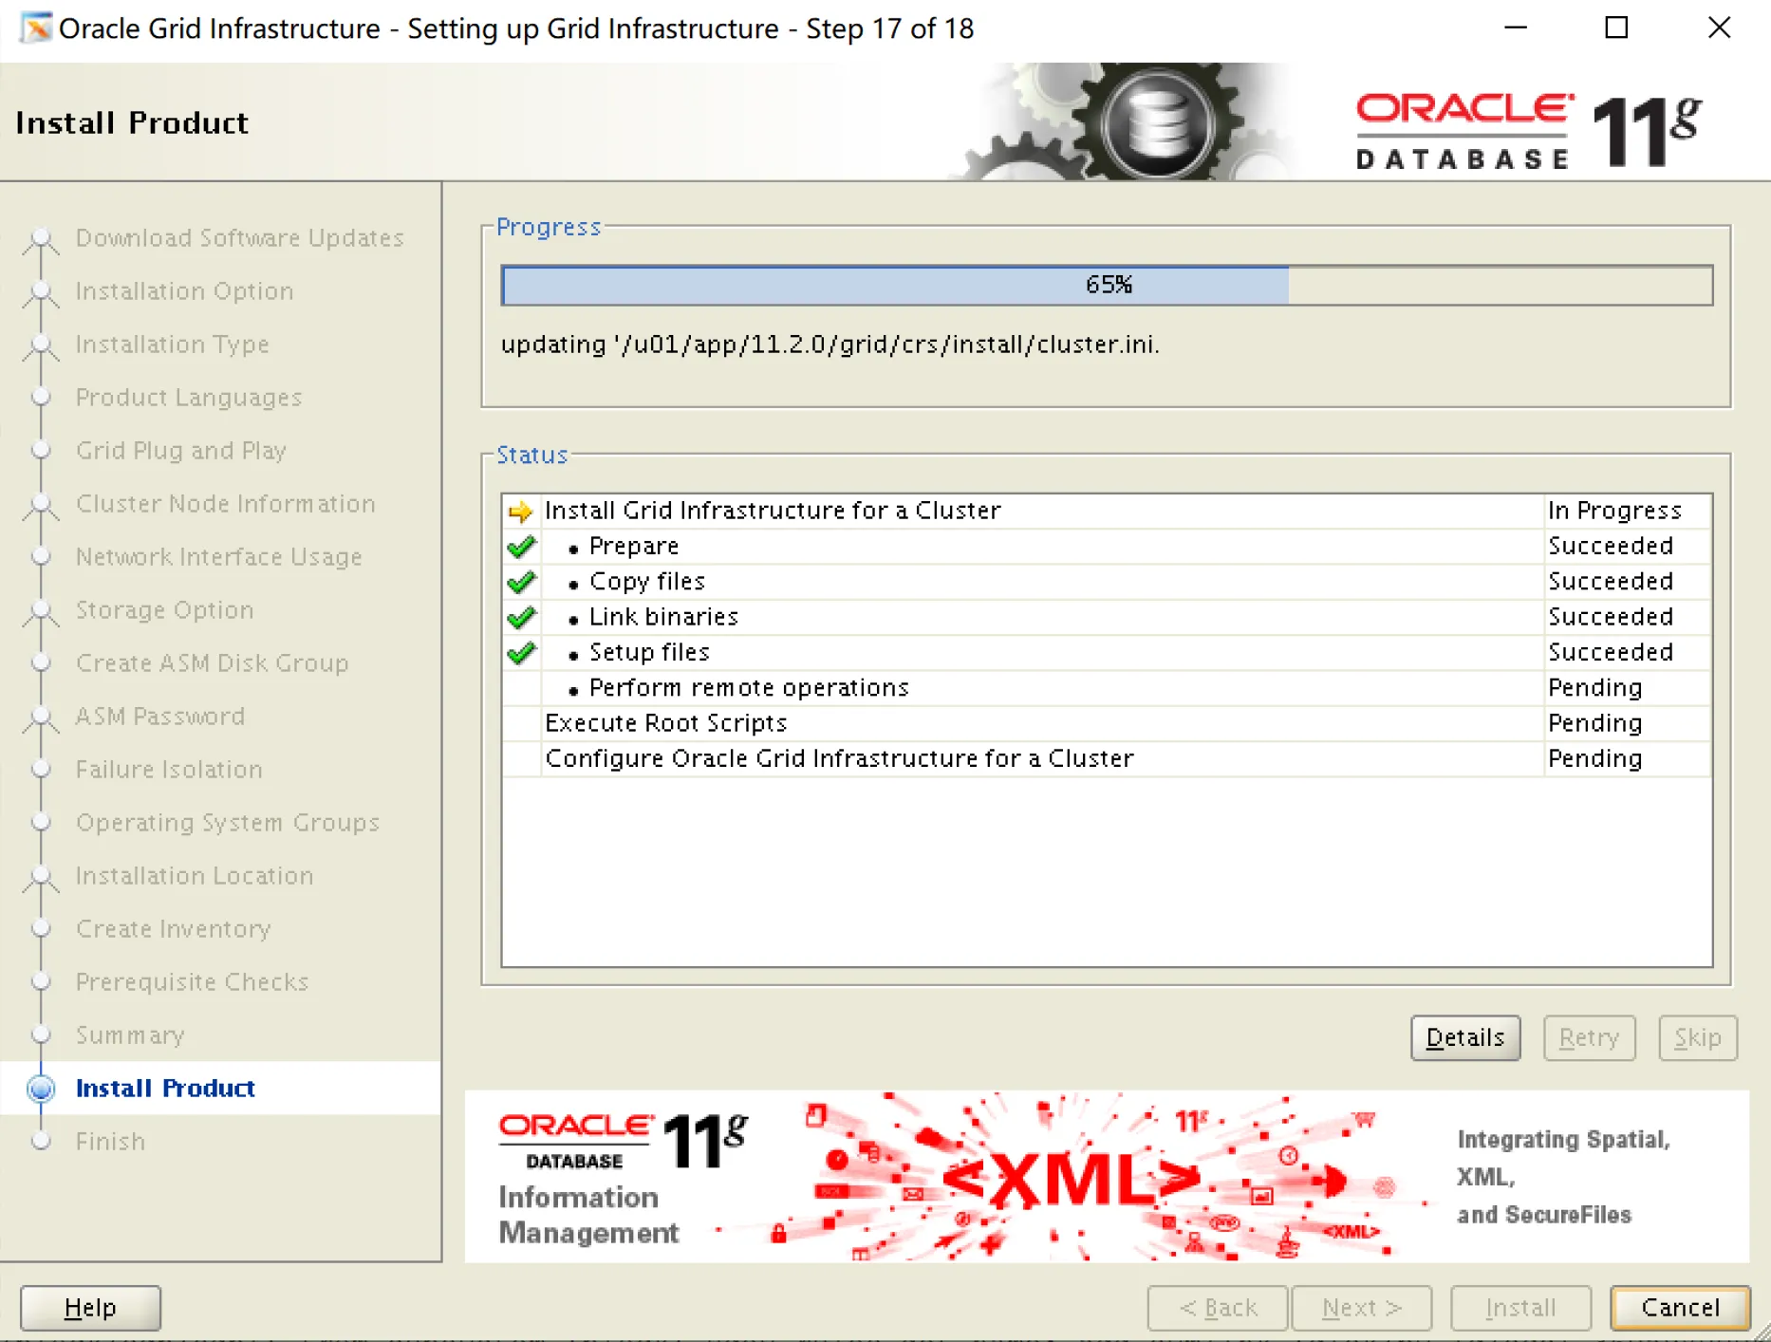The image size is (1771, 1342).
Task: Click the green checkmark beside Setup files
Action: [520, 652]
